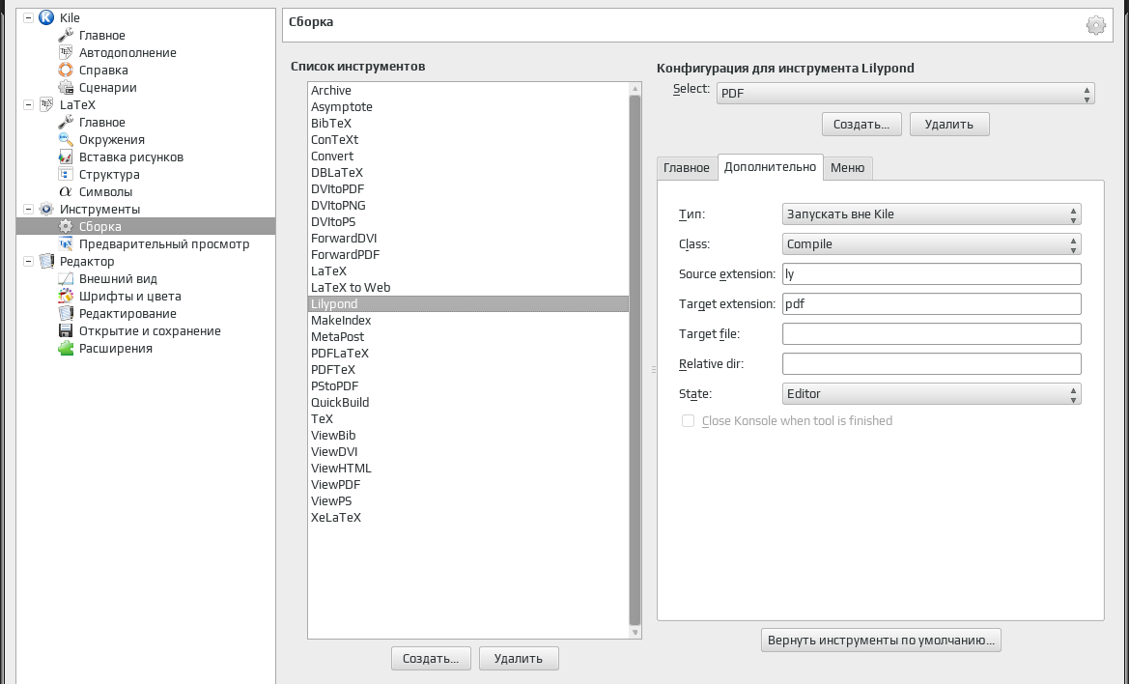The image size is (1129, 684).
Task: Select the Расширения puzzle icon
Action: tap(66, 348)
